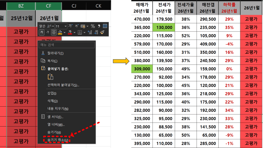Click the cell 395,000

pos(142,143)
